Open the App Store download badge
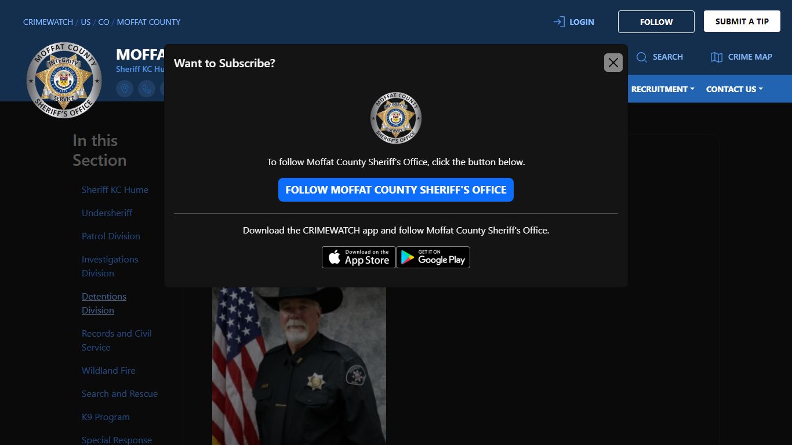The width and height of the screenshot is (792, 445). [359, 257]
